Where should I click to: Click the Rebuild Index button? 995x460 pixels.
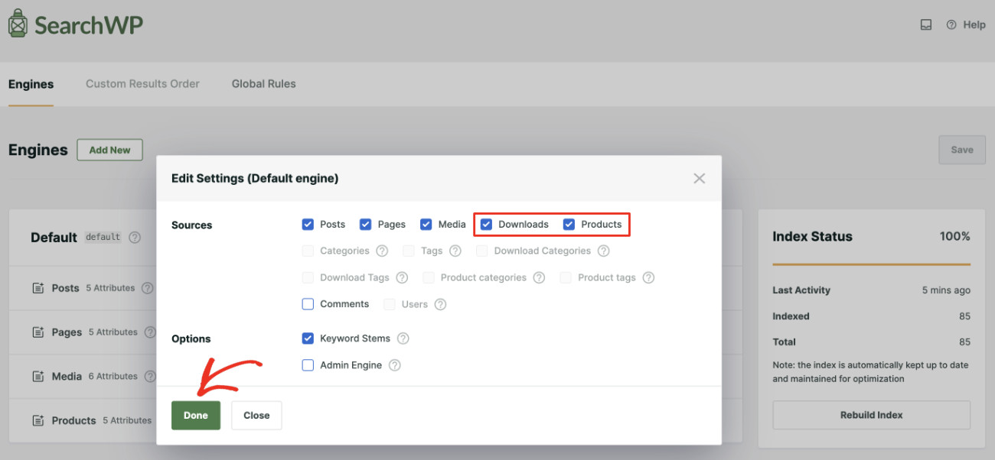click(x=871, y=415)
